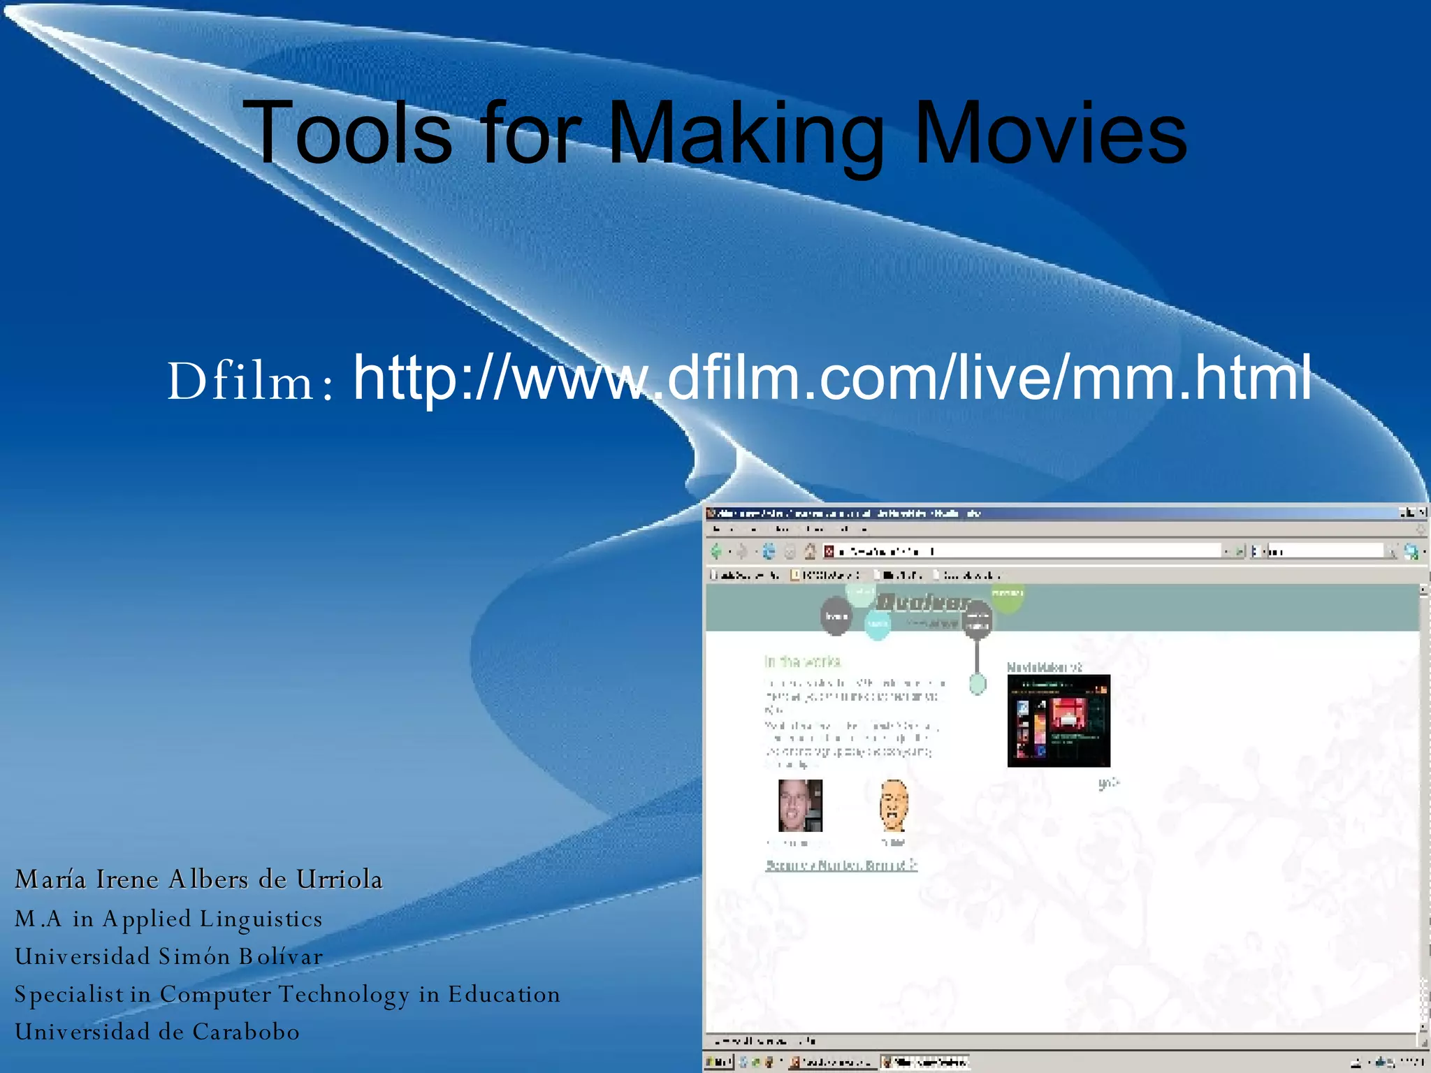Click the browser Back arrow icon
Viewport: 1431px width, 1073px height.
click(716, 552)
